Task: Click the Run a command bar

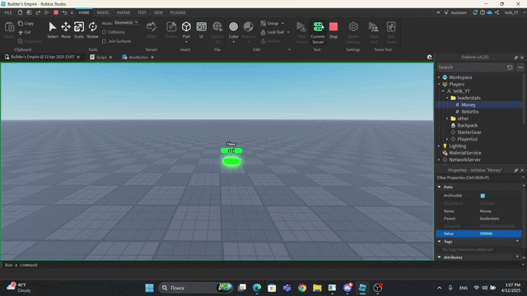Action: click(262, 265)
